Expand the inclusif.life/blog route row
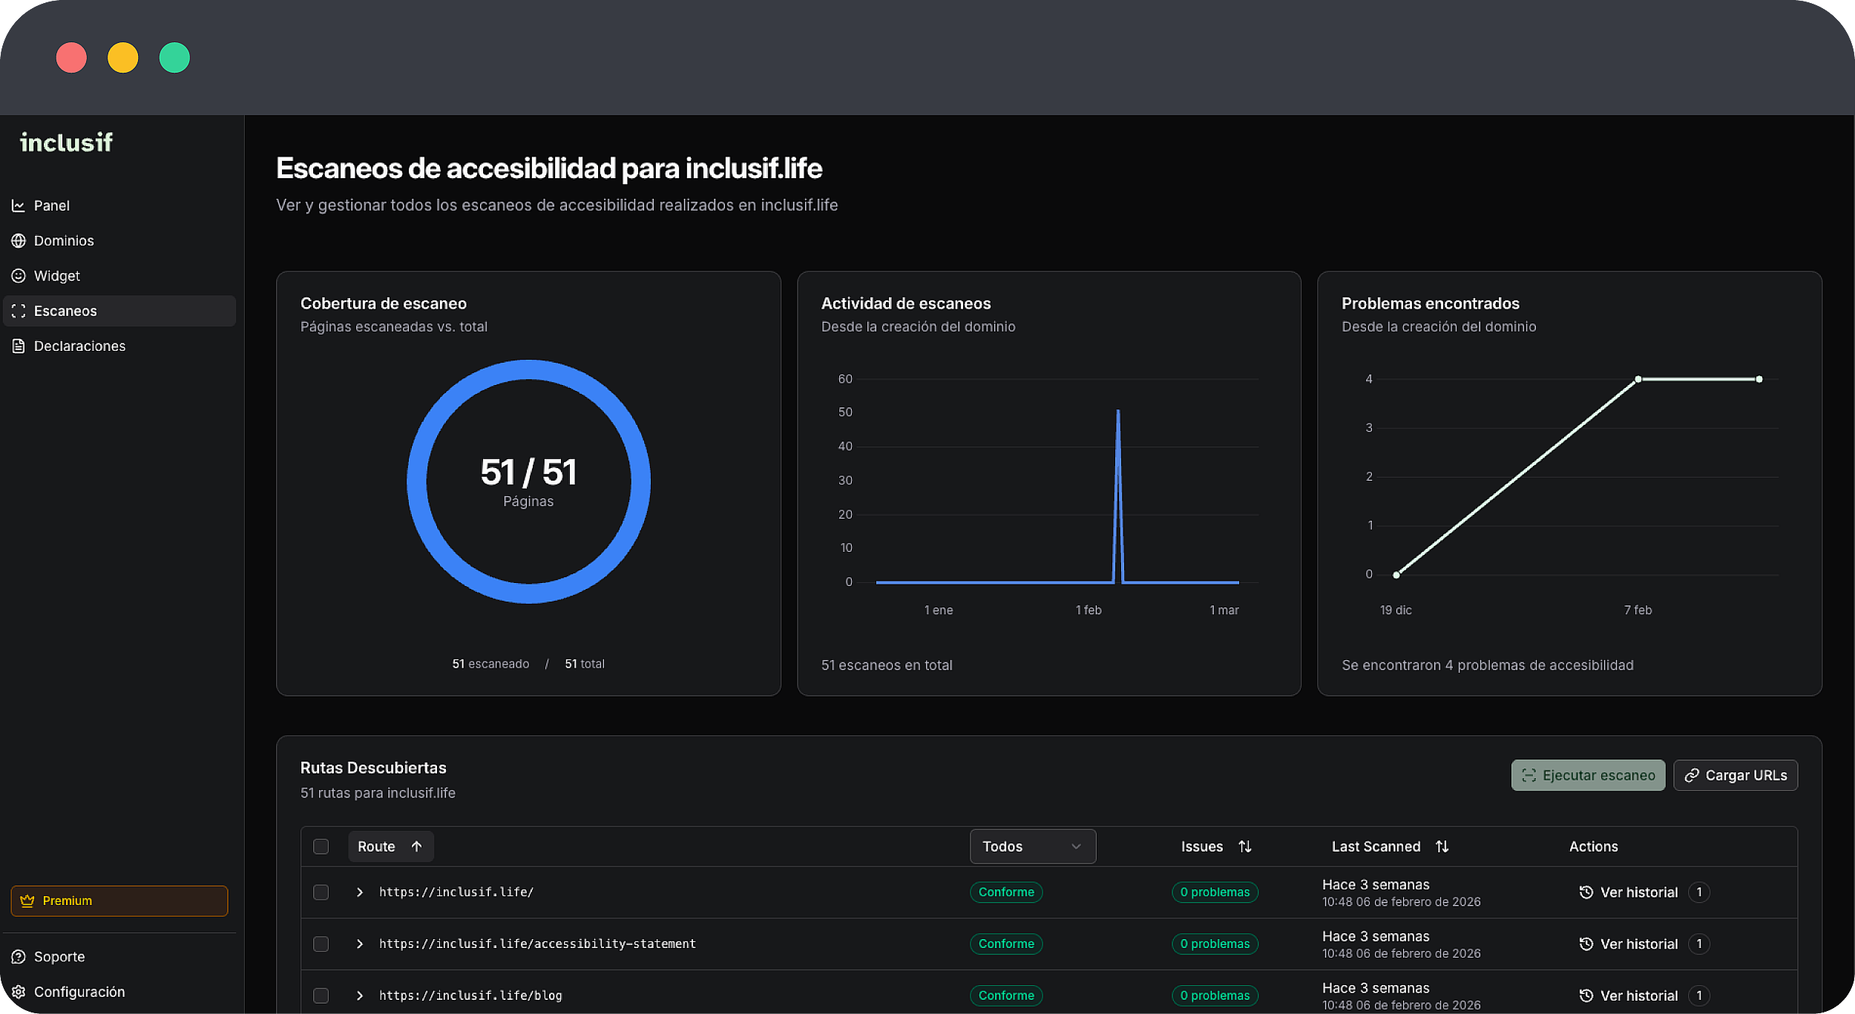Viewport: 1855px width, 1014px height. [360, 995]
